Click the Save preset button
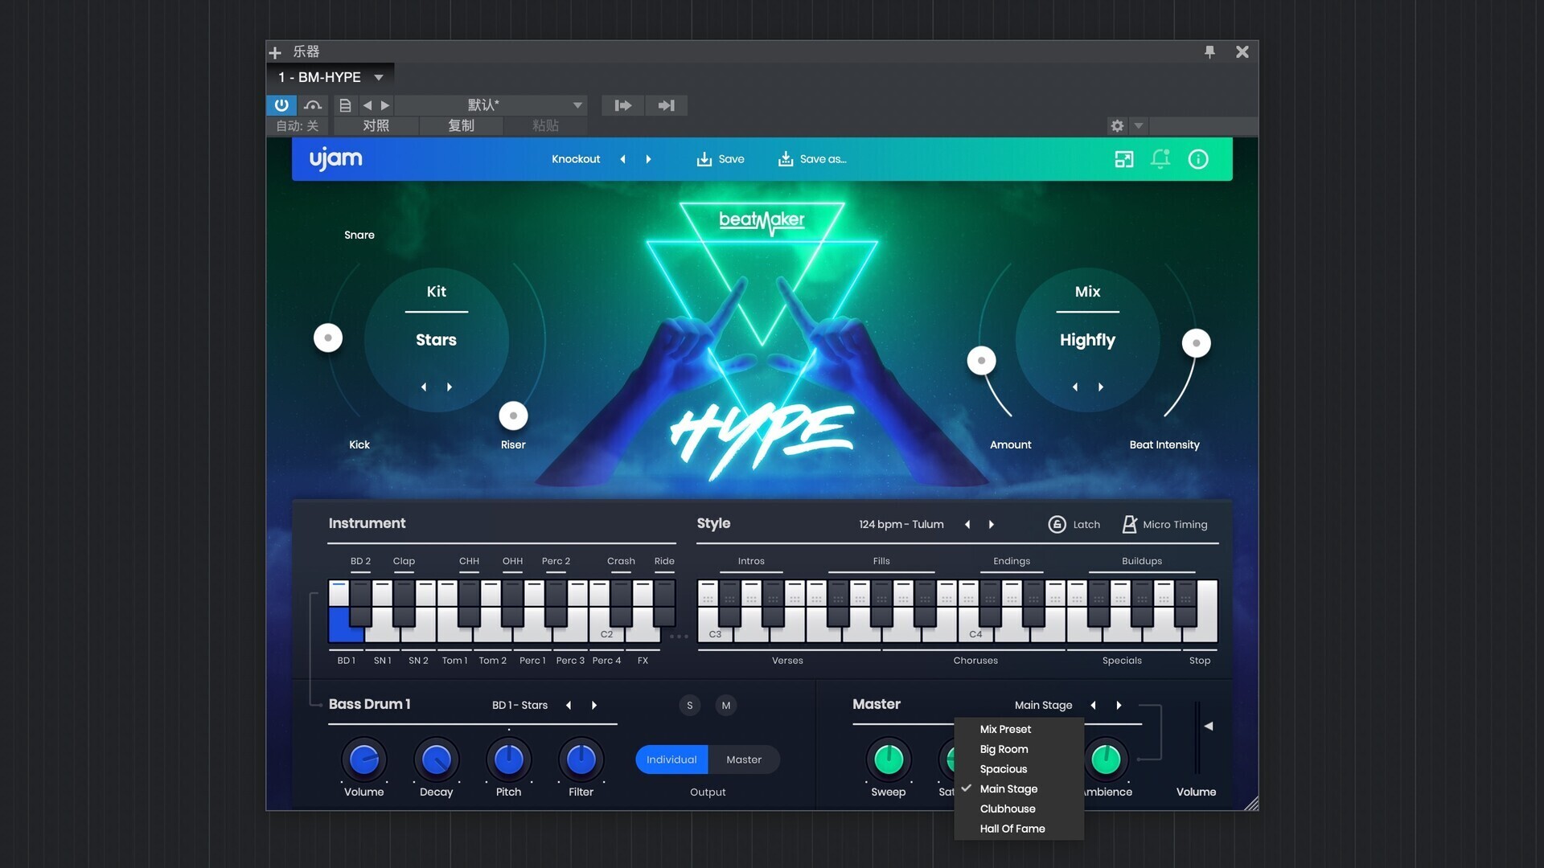Image resolution: width=1544 pixels, height=868 pixels. point(721,159)
